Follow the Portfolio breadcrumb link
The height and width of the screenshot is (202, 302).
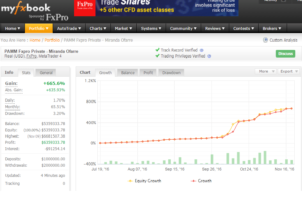click(52, 40)
